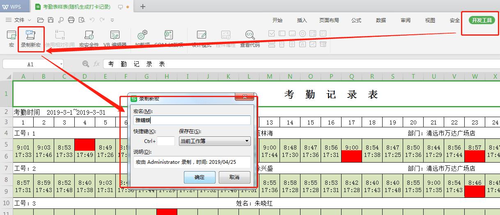The image size is (500, 215).
Task: Switch to the 页面布局 (Page Layout) tab
Action: [329, 20]
